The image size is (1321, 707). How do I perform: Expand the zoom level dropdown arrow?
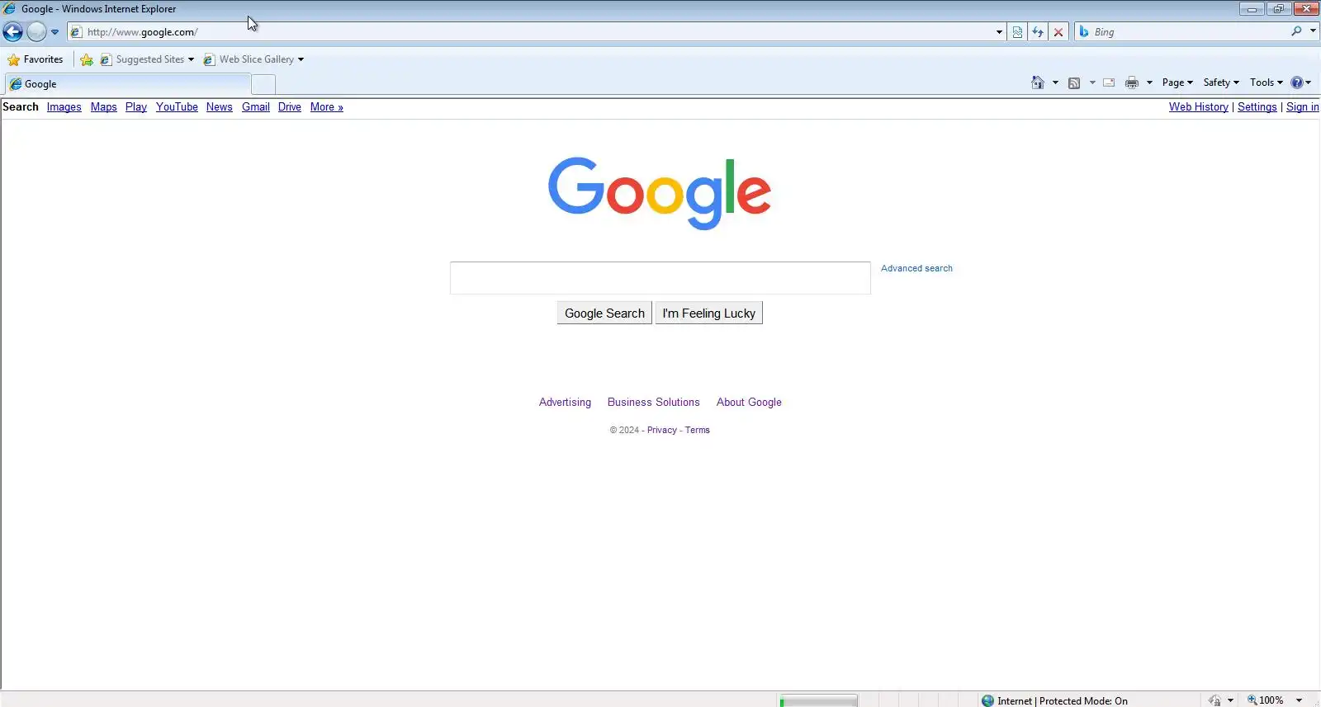coord(1299,700)
